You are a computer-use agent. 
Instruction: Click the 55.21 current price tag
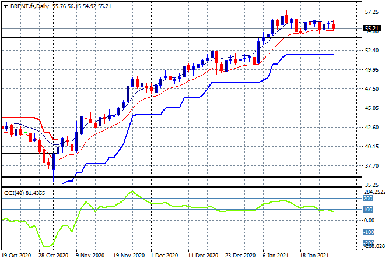pyautogui.click(x=372, y=29)
